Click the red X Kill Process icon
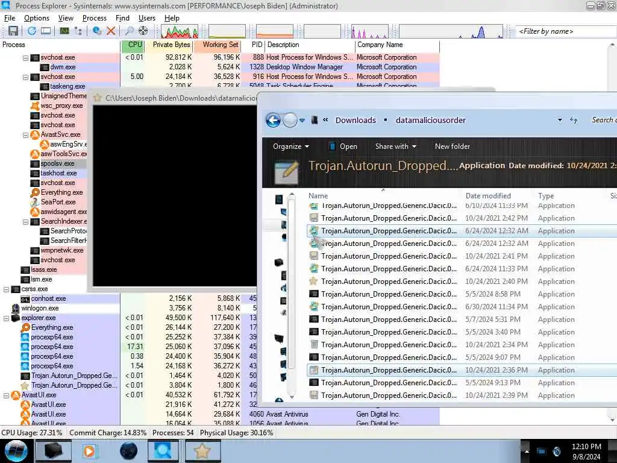Screen dimensions: 617x463 coord(111,31)
